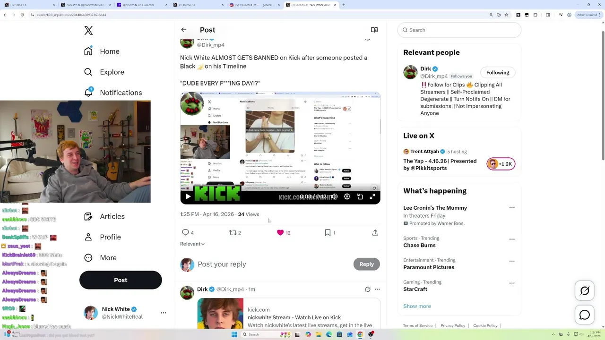Bookmark this page with the star icon
This screenshot has width=605, height=340.
tap(506, 15)
